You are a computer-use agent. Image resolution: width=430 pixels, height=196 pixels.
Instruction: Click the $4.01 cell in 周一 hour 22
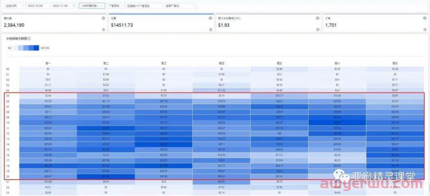pyautogui.click(x=48, y=187)
